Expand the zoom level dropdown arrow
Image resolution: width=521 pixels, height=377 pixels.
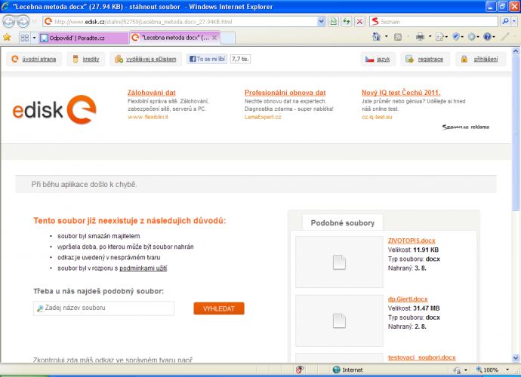coord(507,369)
